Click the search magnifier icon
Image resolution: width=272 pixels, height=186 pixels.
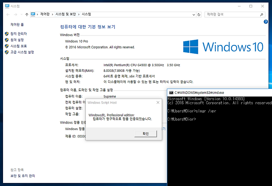pyautogui.click(x=261, y=15)
